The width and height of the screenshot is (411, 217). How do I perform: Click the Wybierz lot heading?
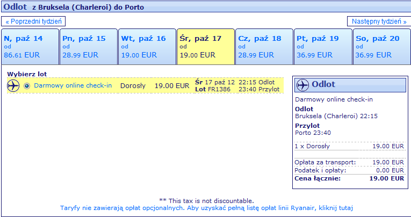coord(27,74)
